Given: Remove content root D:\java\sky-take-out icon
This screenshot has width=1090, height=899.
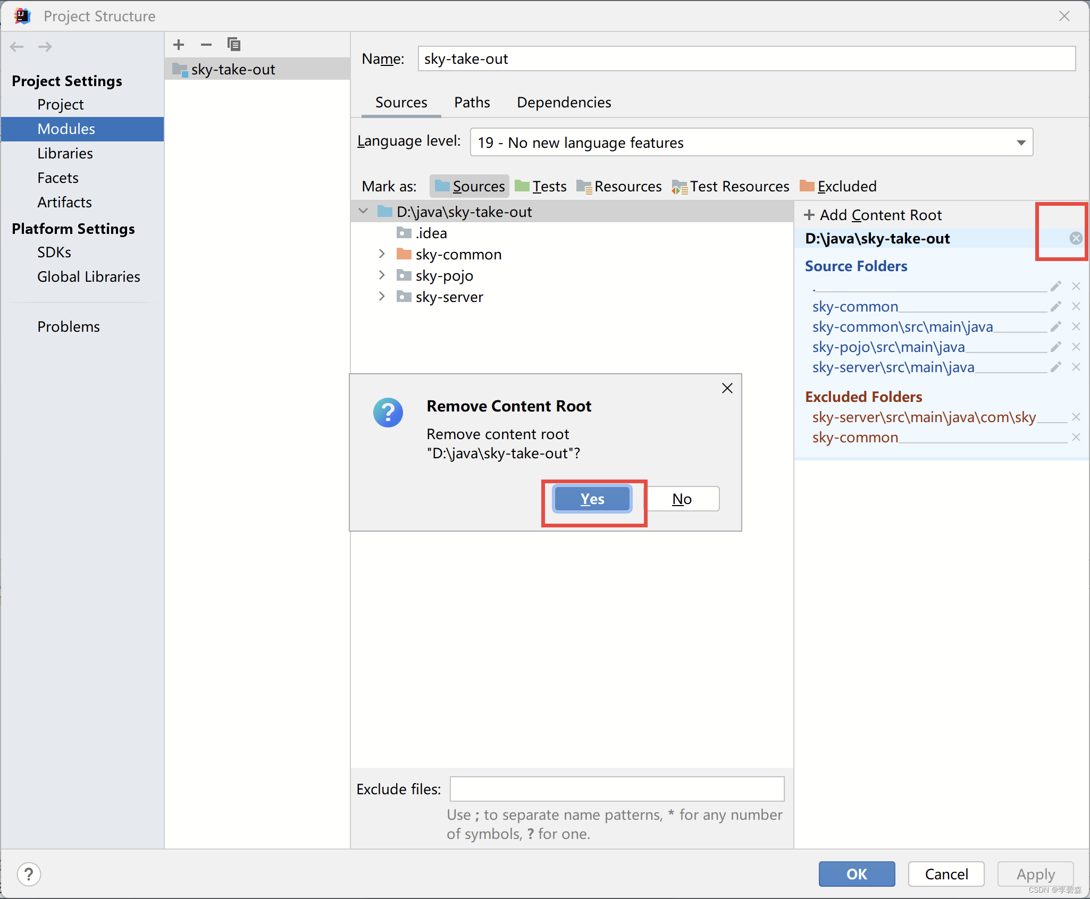Looking at the screenshot, I should [1076, 238].
